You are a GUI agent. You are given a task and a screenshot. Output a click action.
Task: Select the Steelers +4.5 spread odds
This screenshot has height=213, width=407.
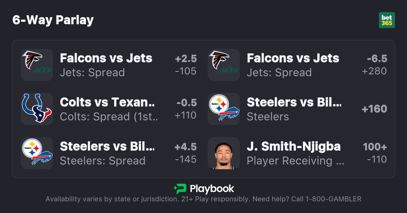point(186,153)
